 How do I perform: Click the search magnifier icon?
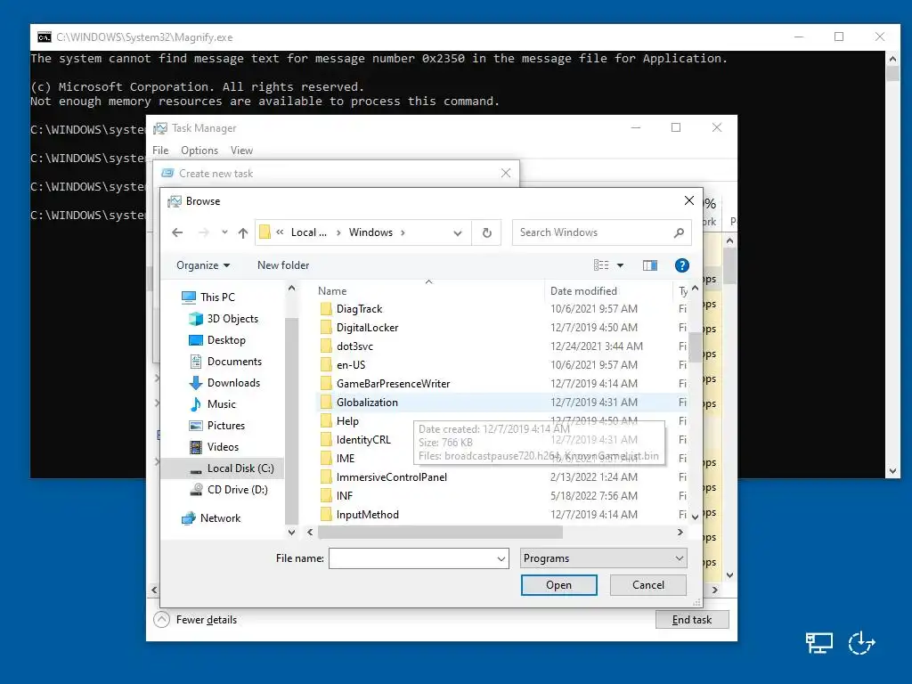679,232
